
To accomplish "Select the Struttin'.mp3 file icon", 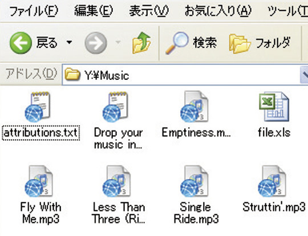I will point(272,181).
